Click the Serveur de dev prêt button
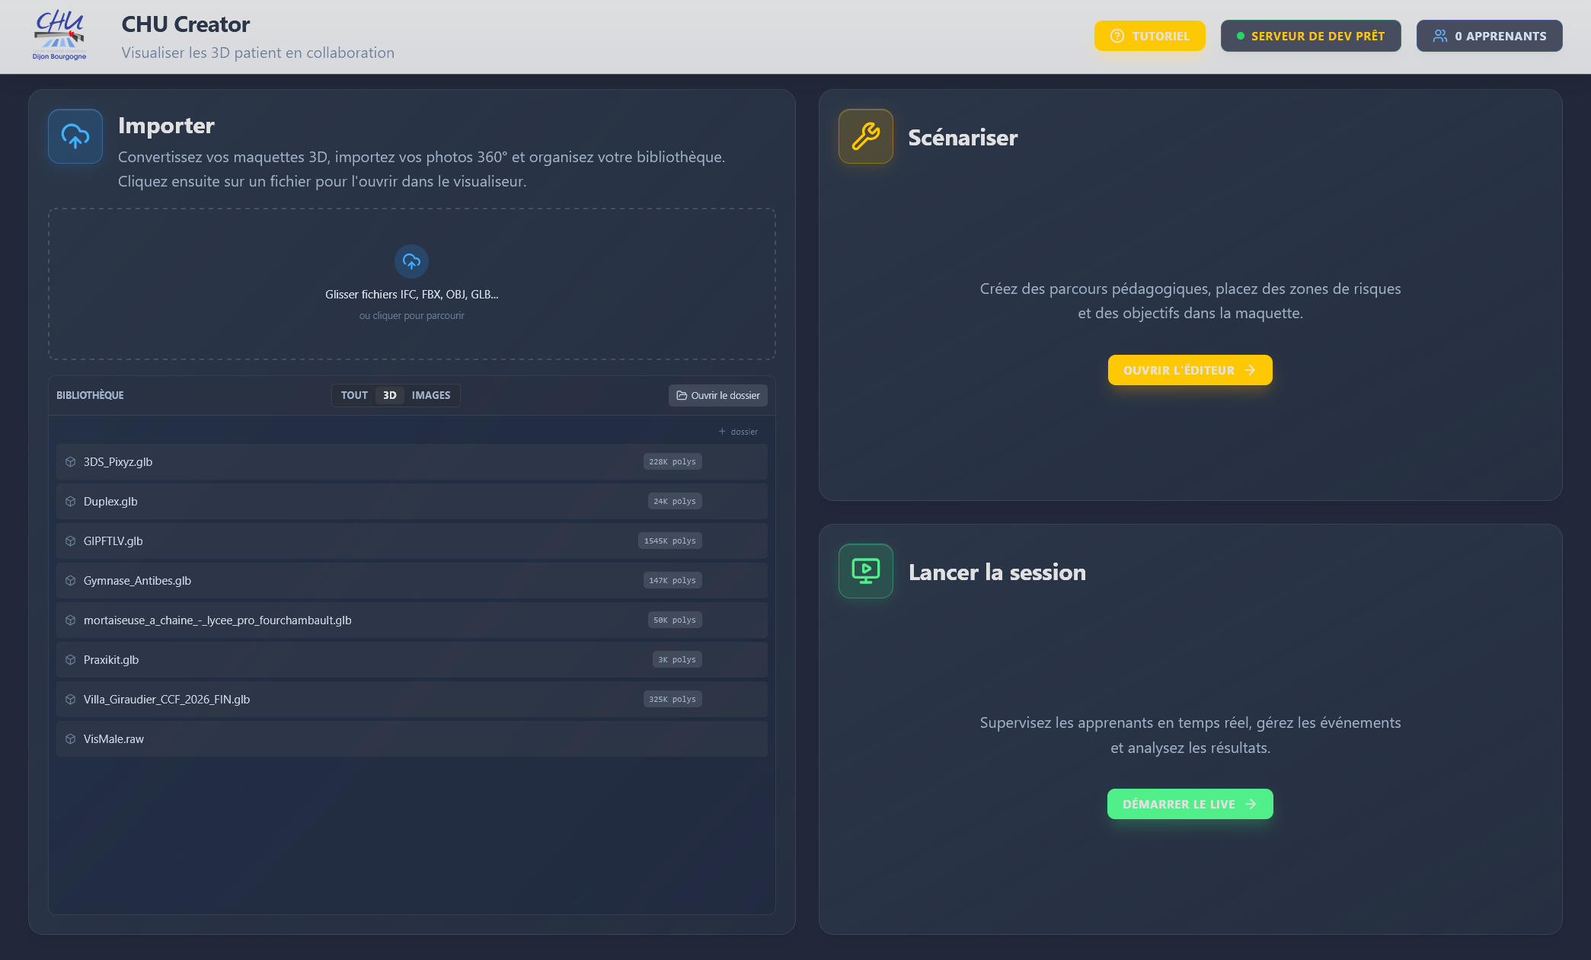The width and height of the screenshot is (1591, 960). [1311, 36]
